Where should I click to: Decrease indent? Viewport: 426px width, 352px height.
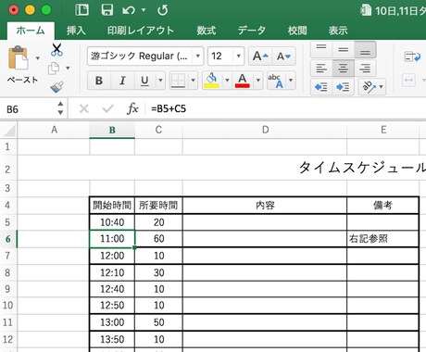click(x=321, y=87)
